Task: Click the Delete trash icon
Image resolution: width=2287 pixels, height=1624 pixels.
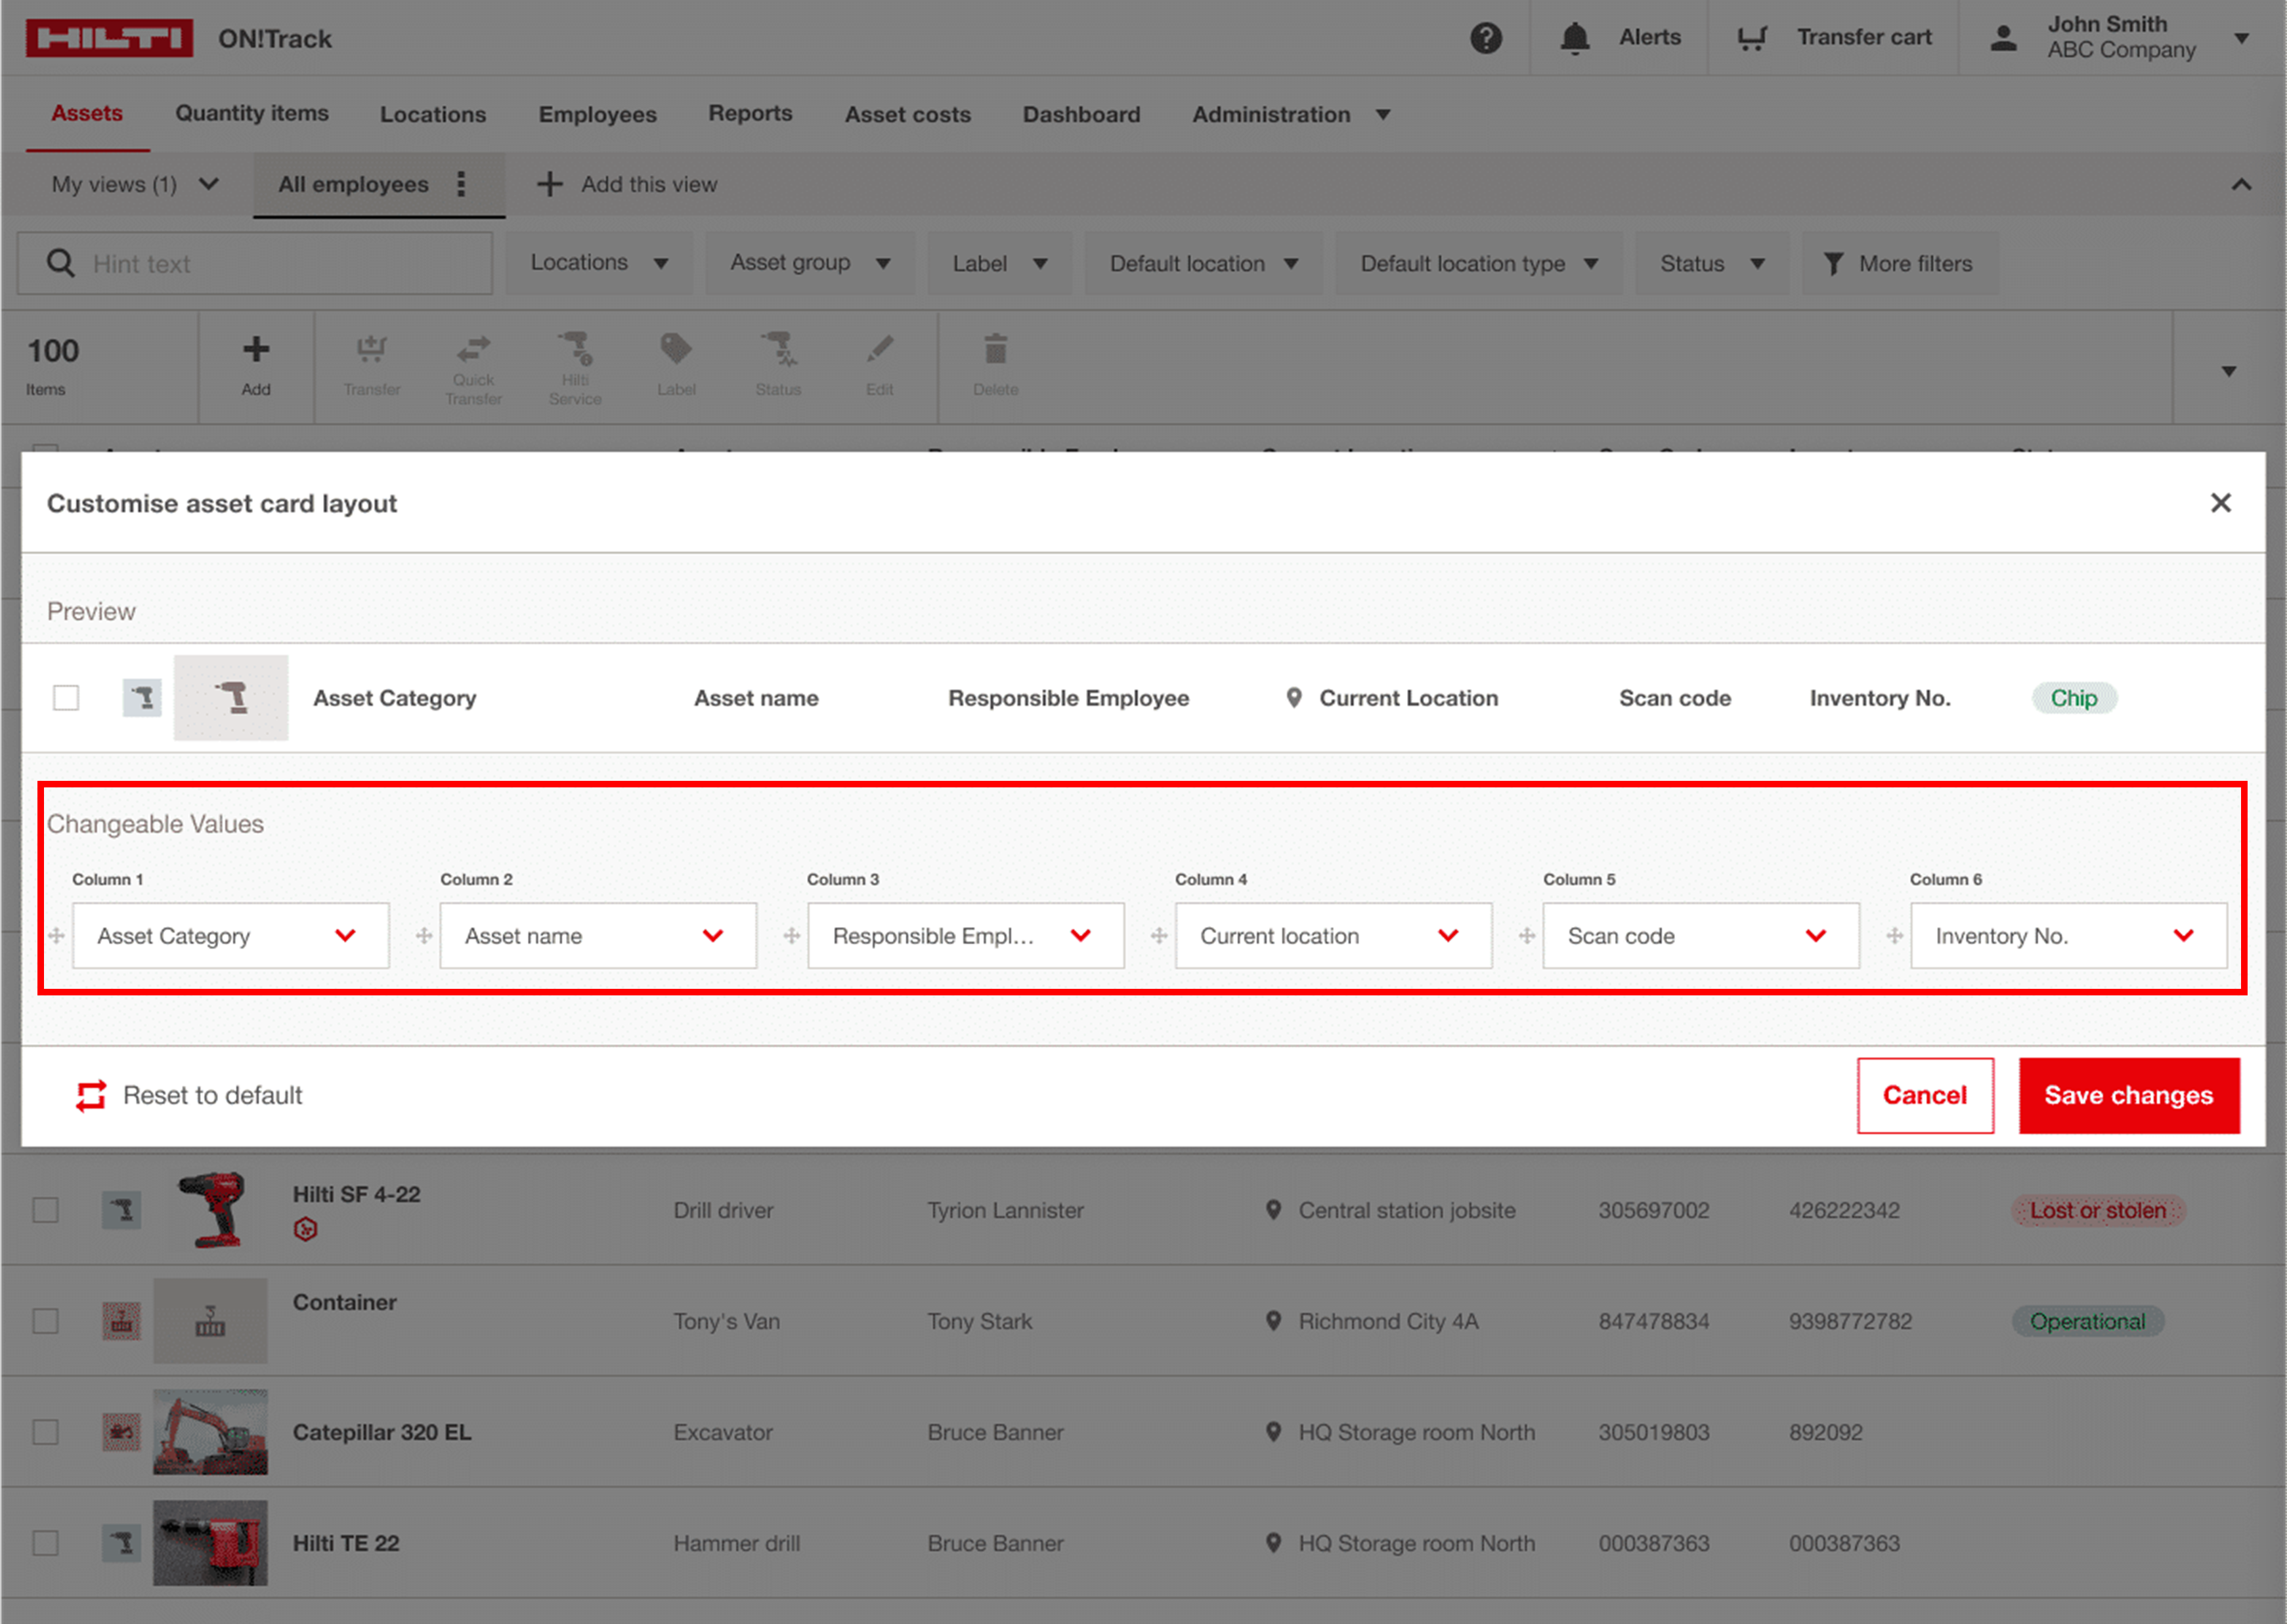Action: pos(995,349)
